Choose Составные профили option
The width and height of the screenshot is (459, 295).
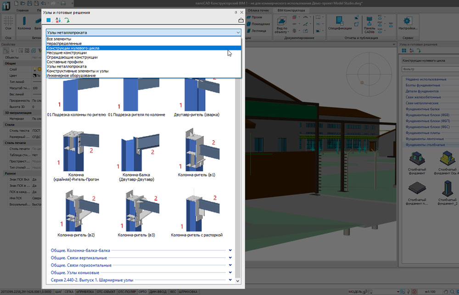point(143,62)
